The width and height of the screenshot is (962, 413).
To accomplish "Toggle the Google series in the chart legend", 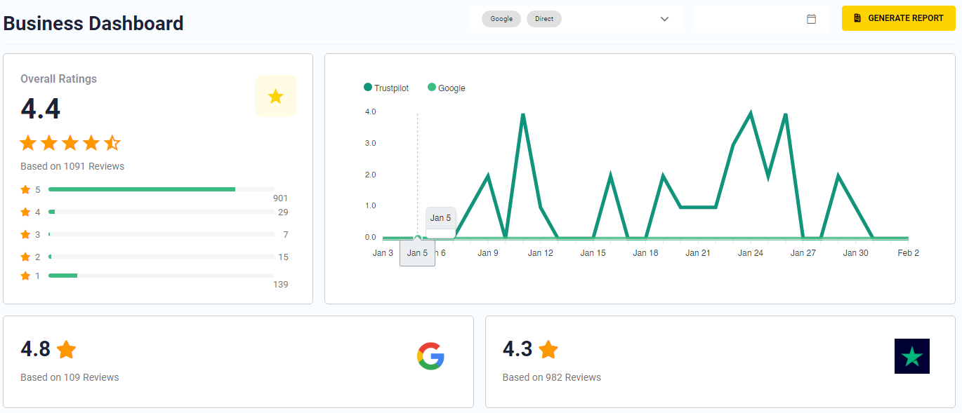I will point(446,88).
